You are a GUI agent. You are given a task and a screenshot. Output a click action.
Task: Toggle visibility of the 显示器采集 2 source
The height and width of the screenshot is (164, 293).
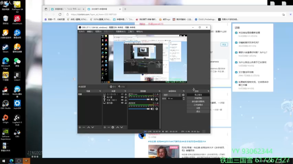click(122, 94)
